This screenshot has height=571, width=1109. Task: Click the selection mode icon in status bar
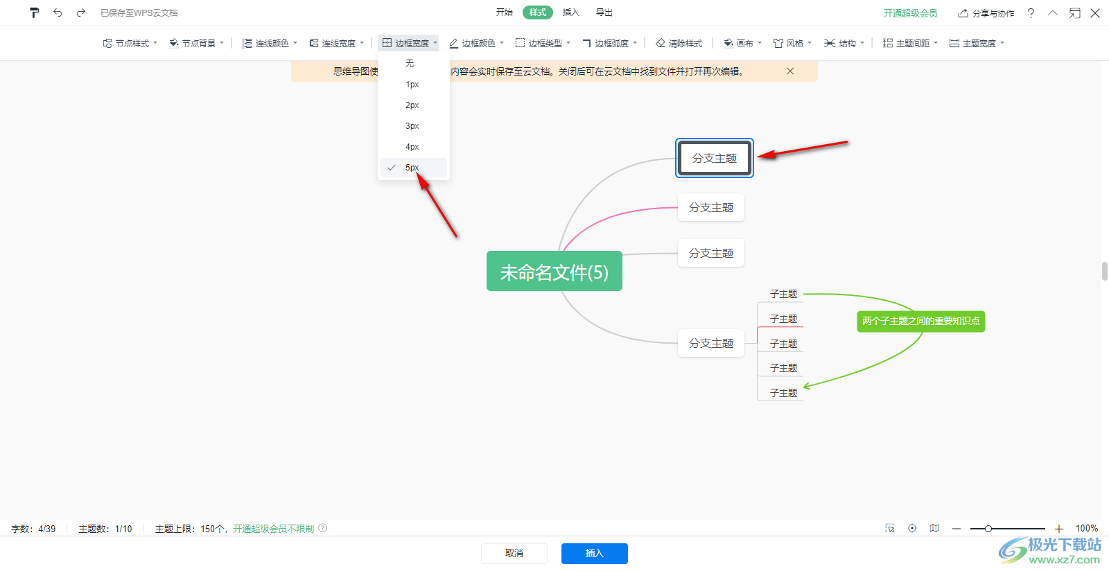(890, 528)
